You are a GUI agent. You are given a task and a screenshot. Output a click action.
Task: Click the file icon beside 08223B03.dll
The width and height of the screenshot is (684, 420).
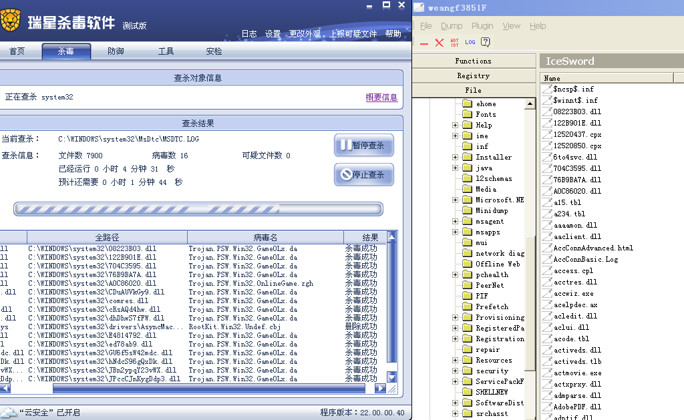click(x=546, y=112)
